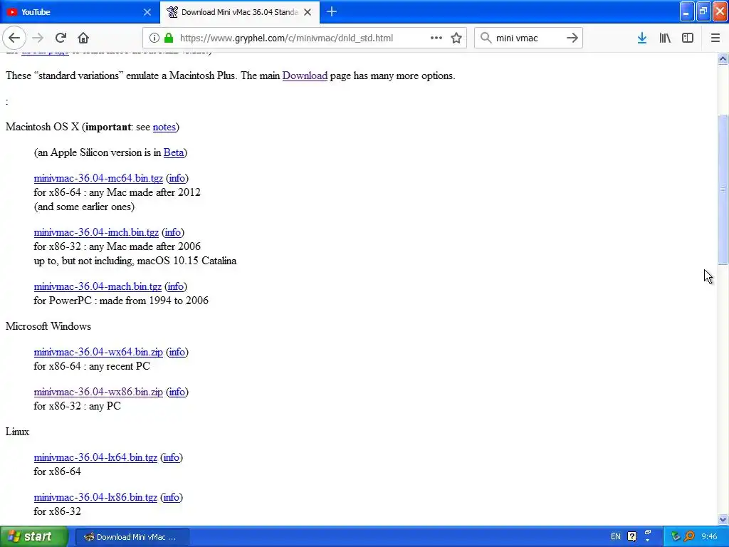Bookmark this page with the star icon
The width and height of the screenshot is (729, 547).
tap(456, 38)
